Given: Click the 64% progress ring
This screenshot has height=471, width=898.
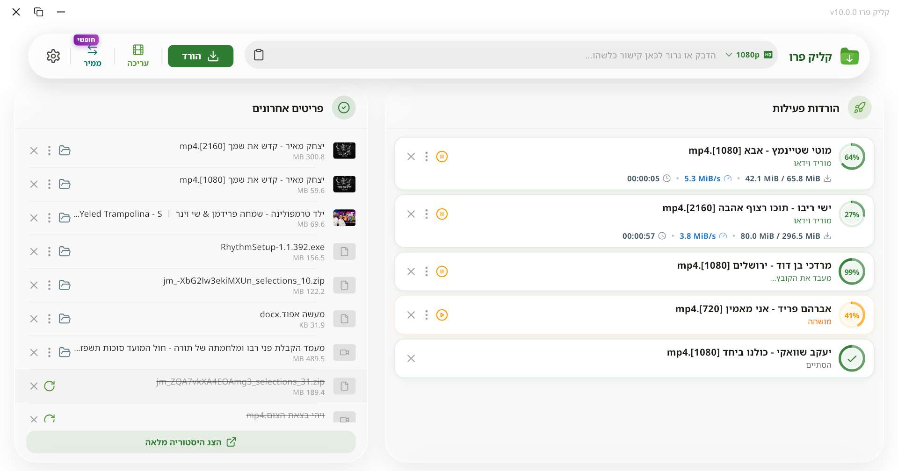Looking at the screenshot, I should 852,157.
